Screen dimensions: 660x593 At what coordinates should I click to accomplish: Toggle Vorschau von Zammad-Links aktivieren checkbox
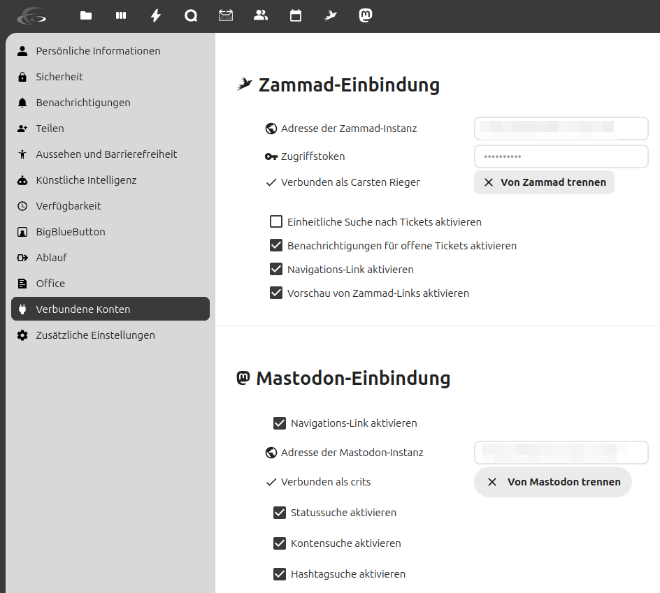click(276, 293)
